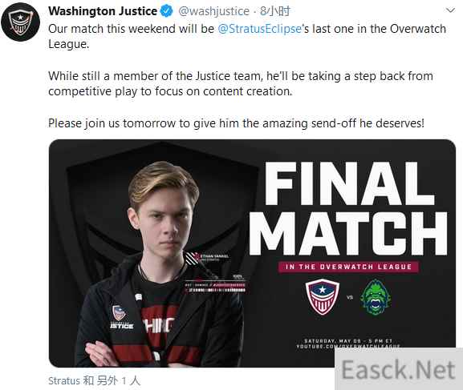Click the blue verified badge icon
This screenshot has width=463, height=390.
pyautogui.click(x=166, y=11)
